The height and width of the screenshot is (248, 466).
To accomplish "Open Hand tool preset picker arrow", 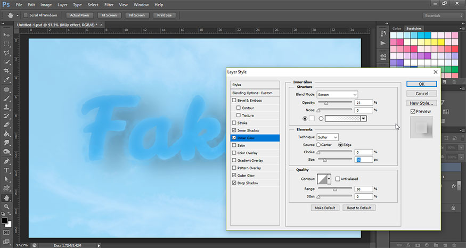I will click(17, 15).
